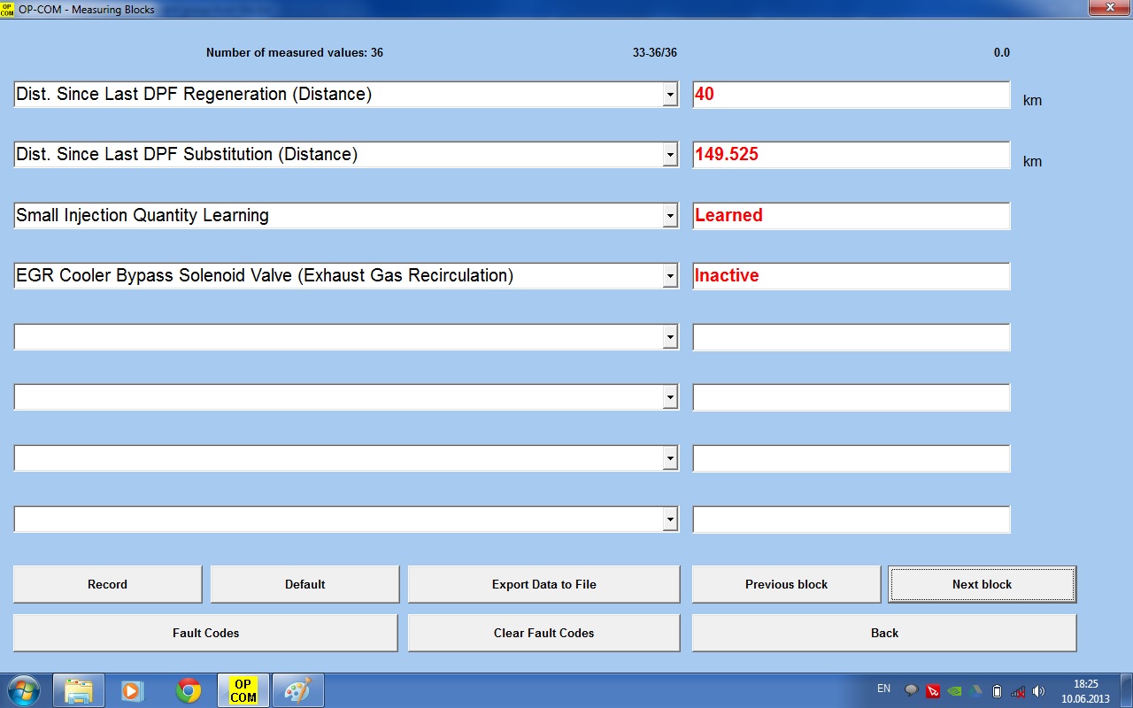
Task: Expand the first empty measurement dropdown
Action: pos(670,337)
